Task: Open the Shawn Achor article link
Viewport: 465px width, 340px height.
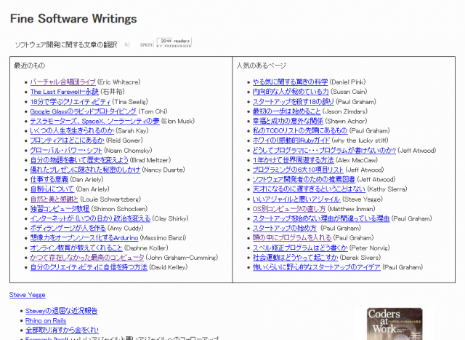Action: 288,122
